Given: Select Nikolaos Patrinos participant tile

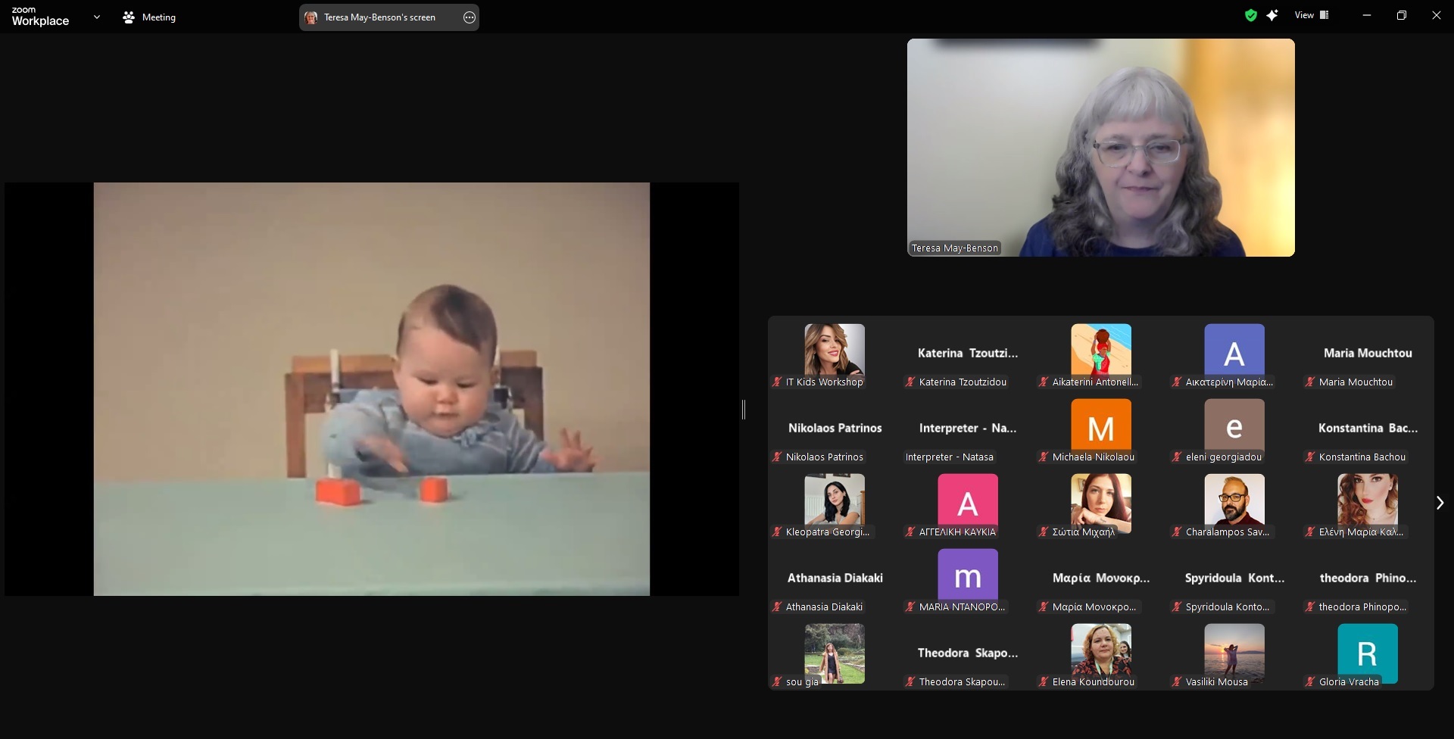Looking at the screenshot, I should (x=835, y=429).
